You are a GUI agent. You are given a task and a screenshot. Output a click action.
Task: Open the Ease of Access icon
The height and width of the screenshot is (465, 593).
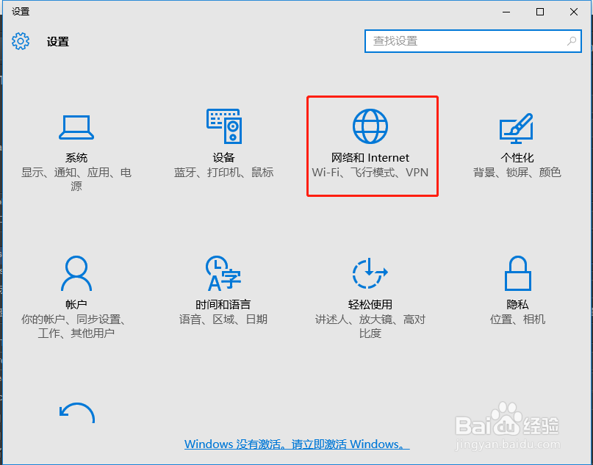(x=370, y=273)
